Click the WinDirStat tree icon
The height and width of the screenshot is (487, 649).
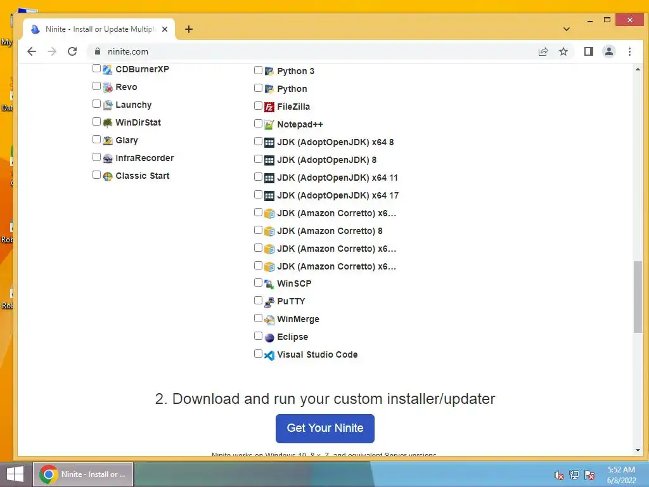click(108, 122)
